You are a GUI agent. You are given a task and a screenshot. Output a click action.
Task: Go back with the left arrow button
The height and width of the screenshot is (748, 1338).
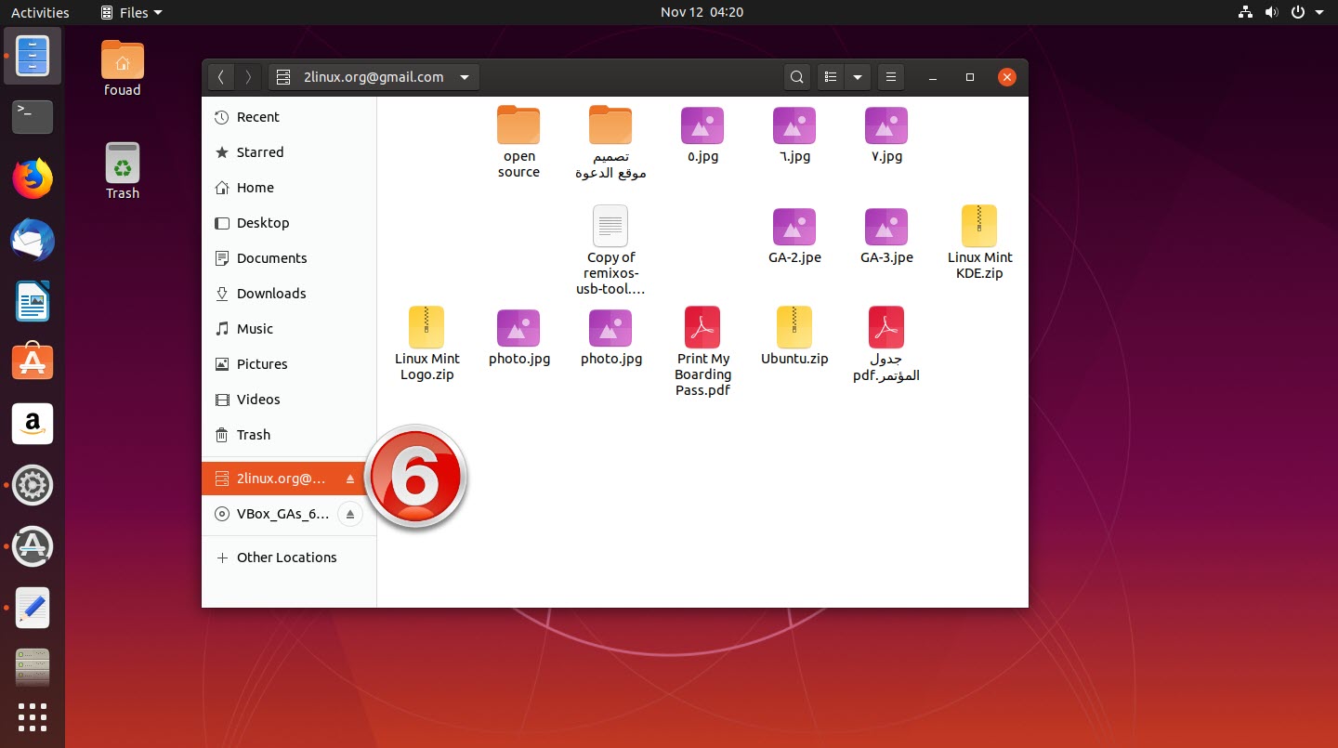point(220,77)
